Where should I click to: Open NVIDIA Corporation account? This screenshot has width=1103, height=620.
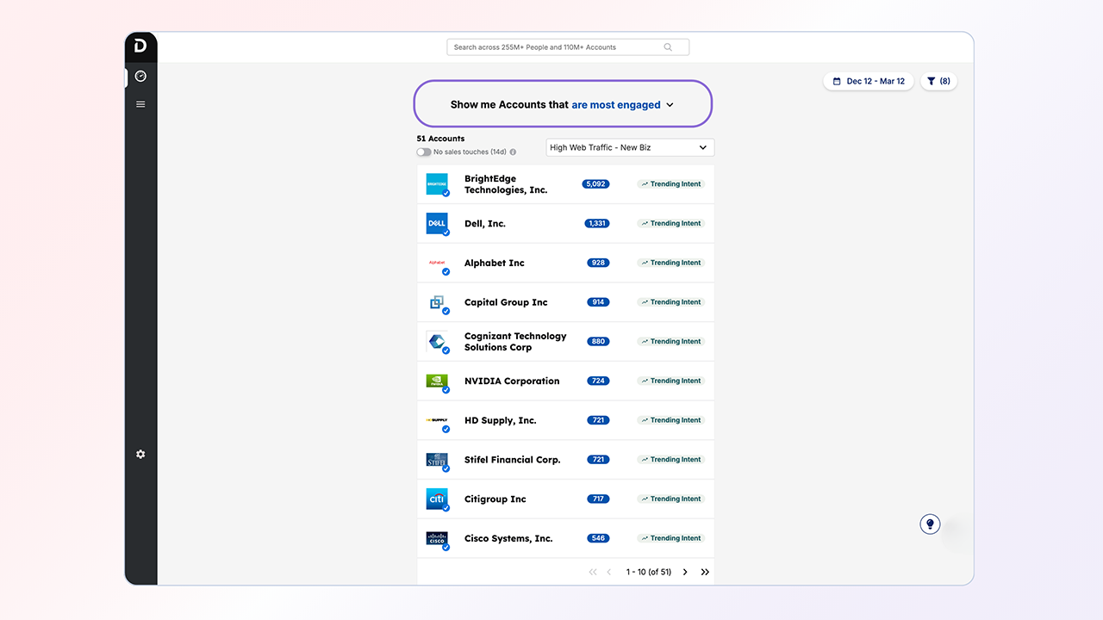(512, 381)
